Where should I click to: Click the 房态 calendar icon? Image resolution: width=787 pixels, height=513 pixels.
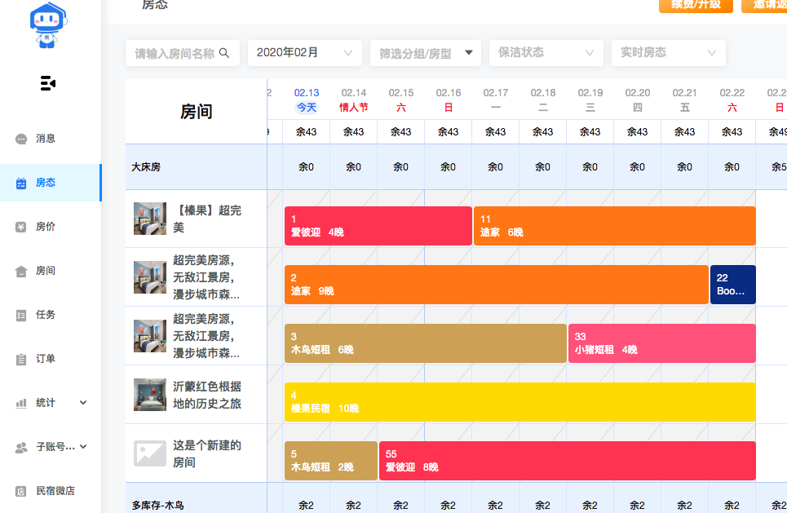21,184
